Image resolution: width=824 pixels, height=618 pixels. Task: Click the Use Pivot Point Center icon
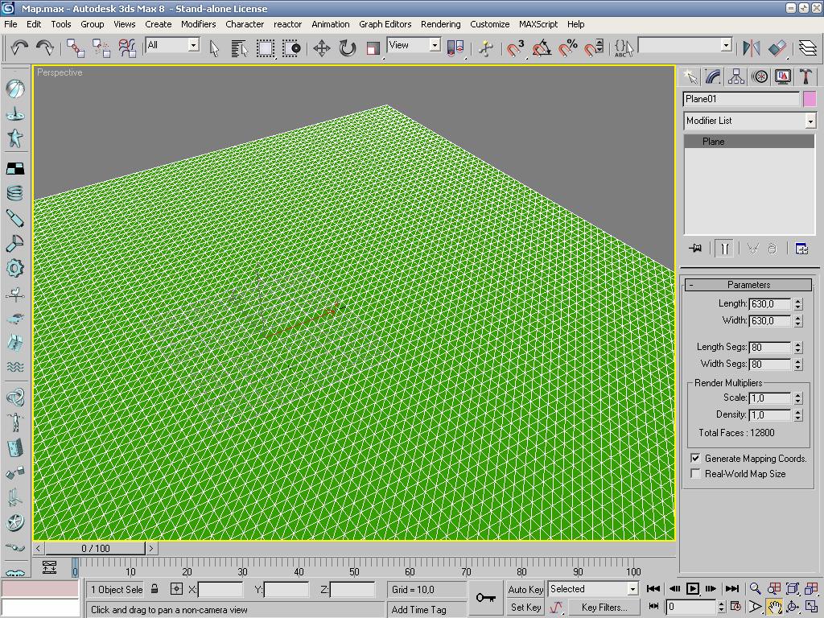pos(455,48)
